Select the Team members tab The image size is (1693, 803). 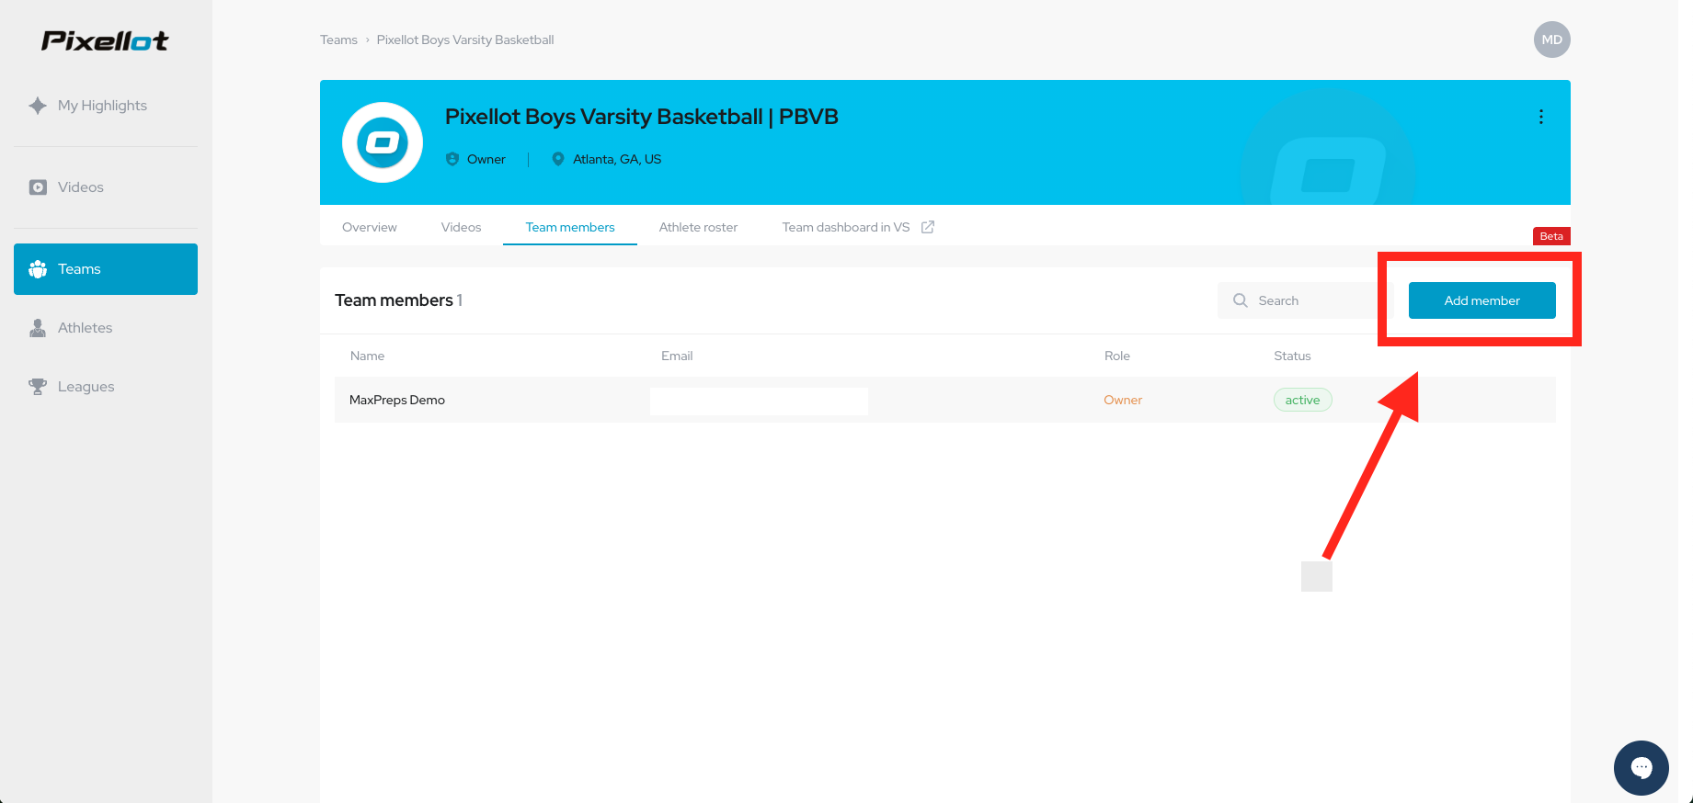(570, 227)
